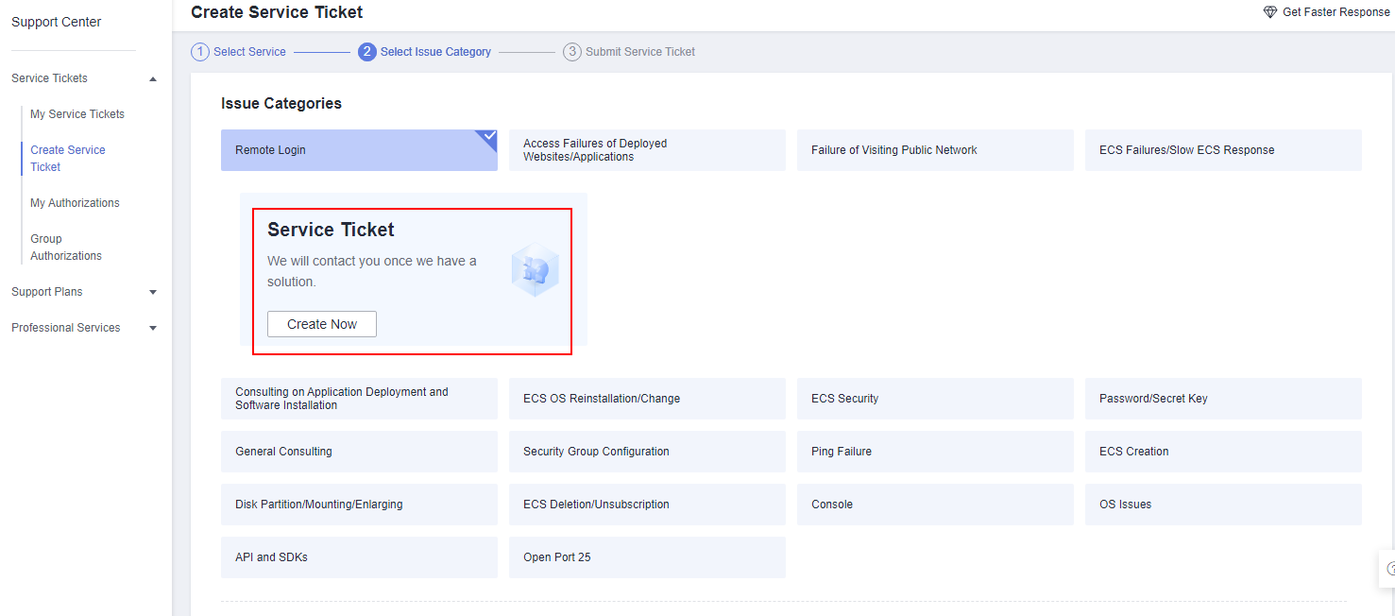This screenshot has height=616, width=1395.
Task: Expand the Support Plans sidebar section
Action: pos(153,293)
